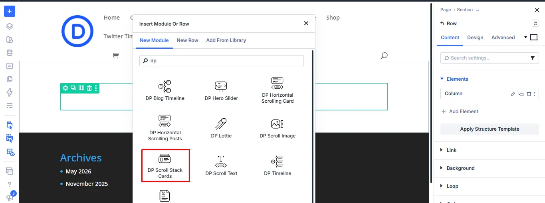Open the page duplicate icon in sidebar
The width and height of the screenshot is (545, 203).
pyautogui.click(x=10, y=79)
